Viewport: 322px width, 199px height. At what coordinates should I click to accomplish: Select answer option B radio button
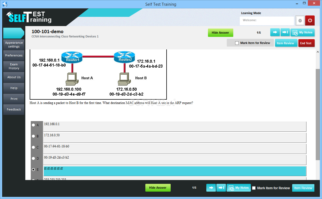(x=33, y=136)
